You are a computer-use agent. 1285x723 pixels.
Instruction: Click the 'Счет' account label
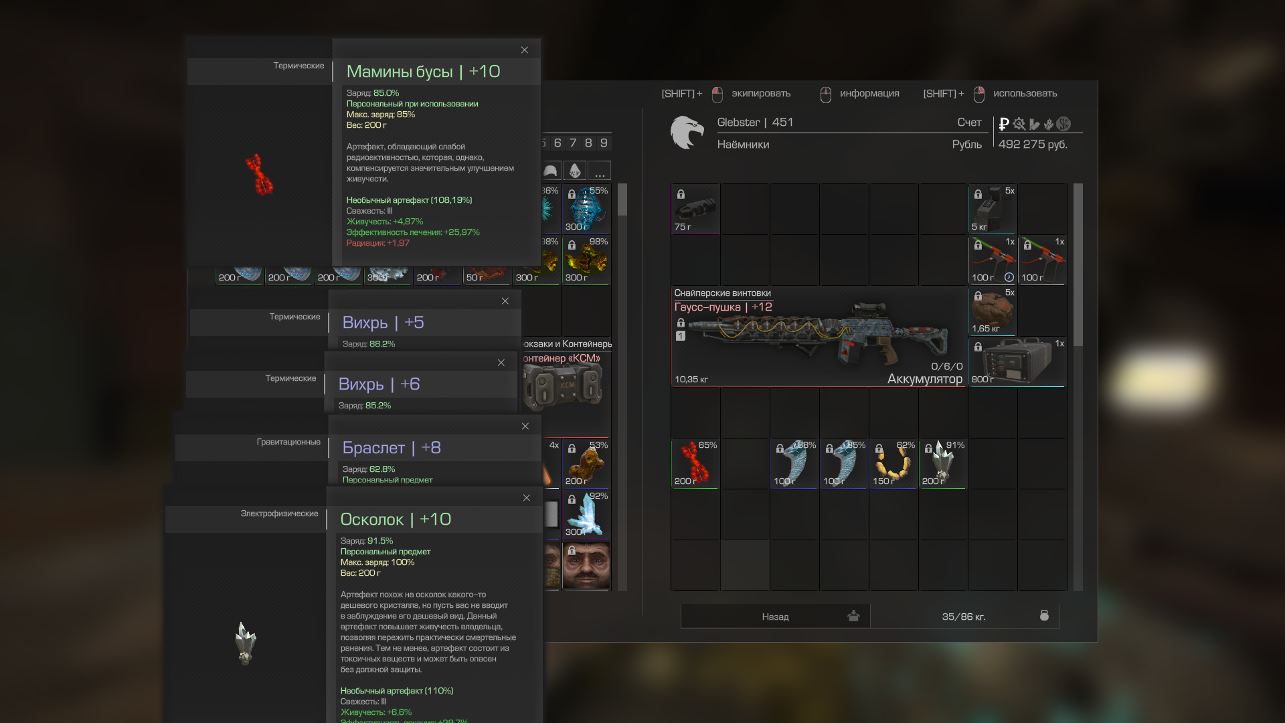click(969, 123)
